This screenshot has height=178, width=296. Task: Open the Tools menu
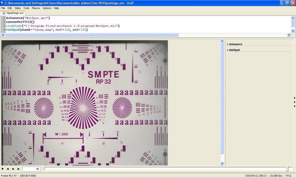point(26,8)
